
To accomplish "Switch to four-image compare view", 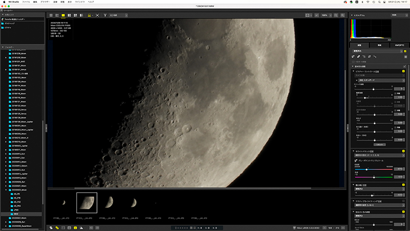I will (75, 15).
